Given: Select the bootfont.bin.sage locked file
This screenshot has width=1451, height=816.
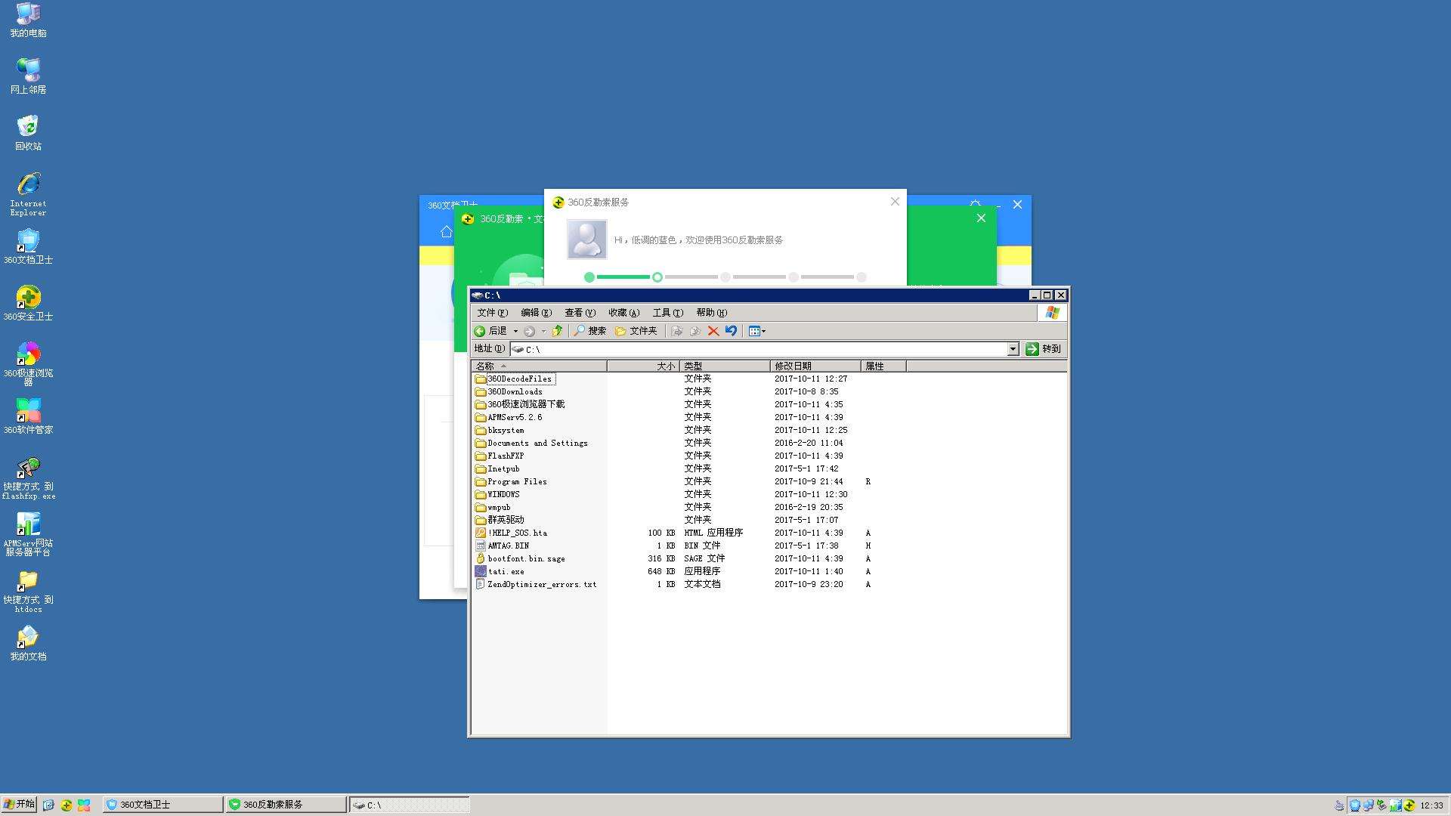Looking at the screenshot, I should [526, 558].
